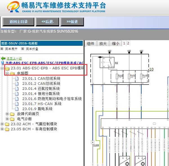Open 23.01.2 CAN总线系统
This screenshot has width=169, height=166.
coord(41,83)
